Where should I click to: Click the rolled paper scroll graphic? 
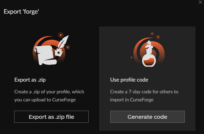(45, 55)
